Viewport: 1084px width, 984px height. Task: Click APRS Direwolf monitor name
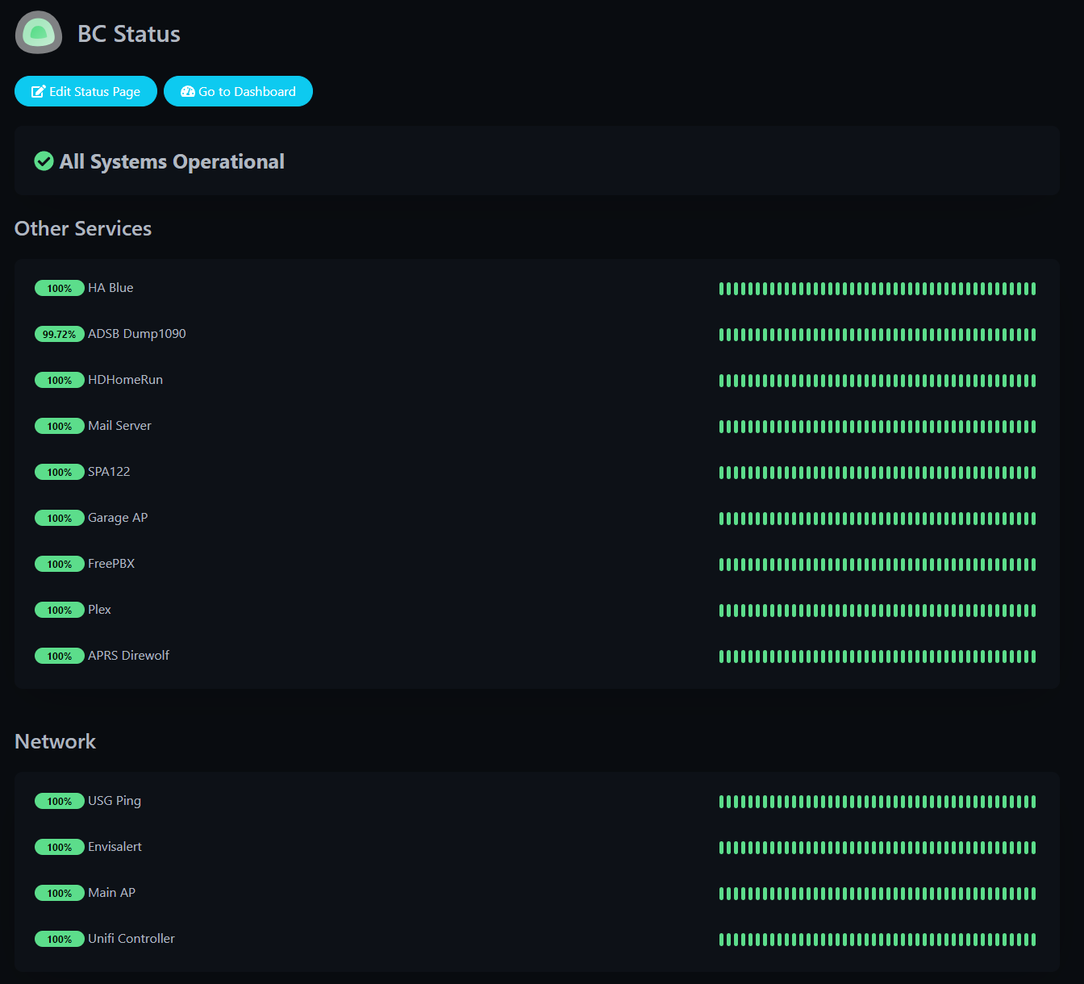[128, 656]
